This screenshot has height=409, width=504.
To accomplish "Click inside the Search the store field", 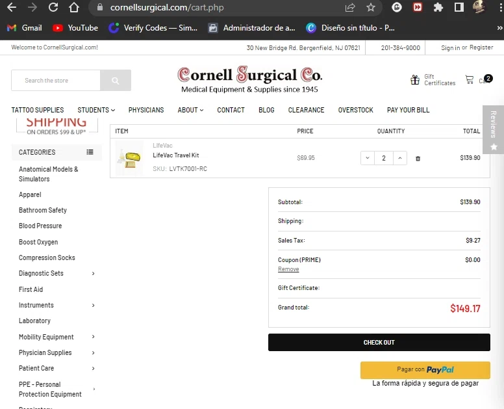I will pos(56,81).
